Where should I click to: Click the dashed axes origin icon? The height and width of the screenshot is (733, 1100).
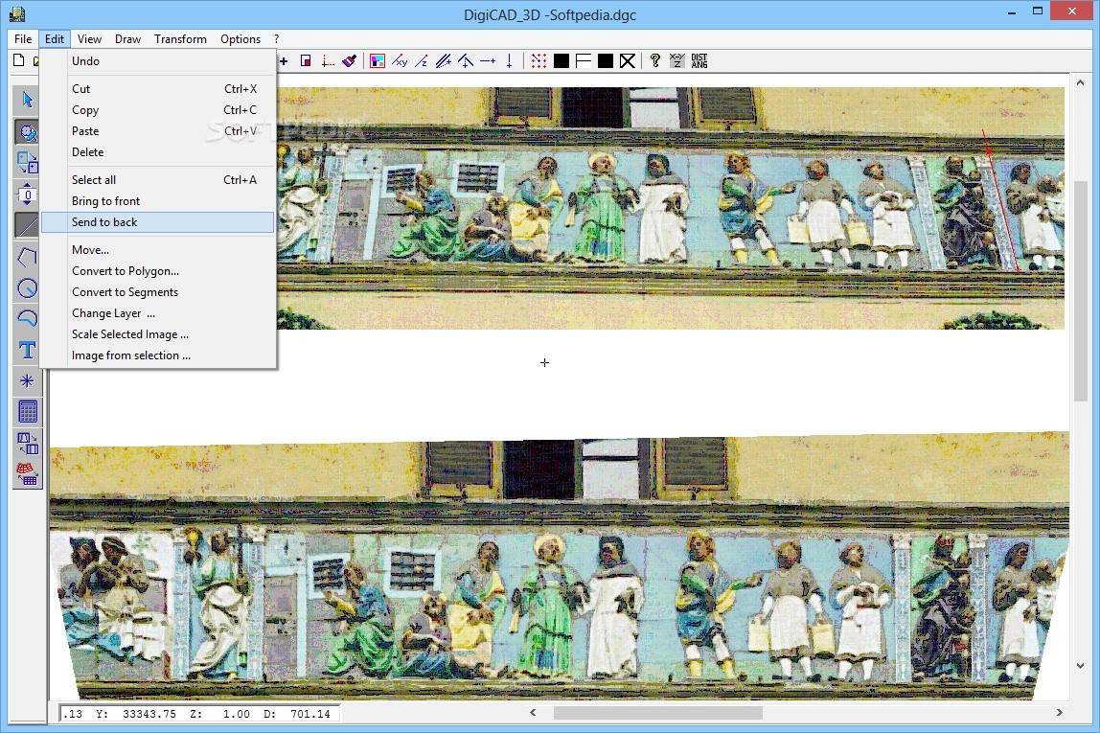[328, 61]
